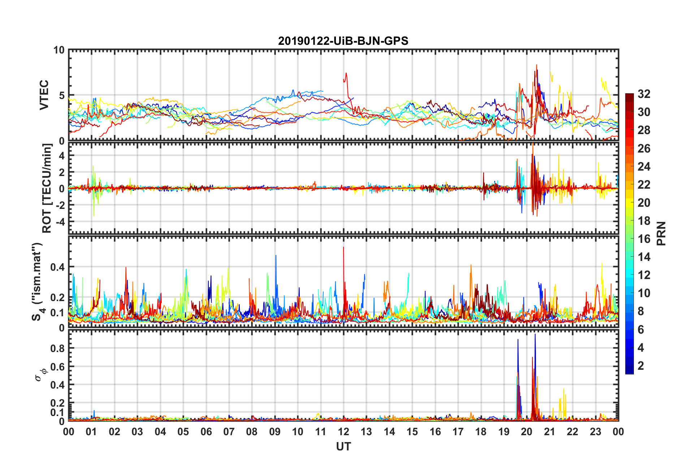Image resolution: width=687 pixels, height=467 pixels.
Task: Select the S4 axis tick "0.4"
Action: click(58, 267)
